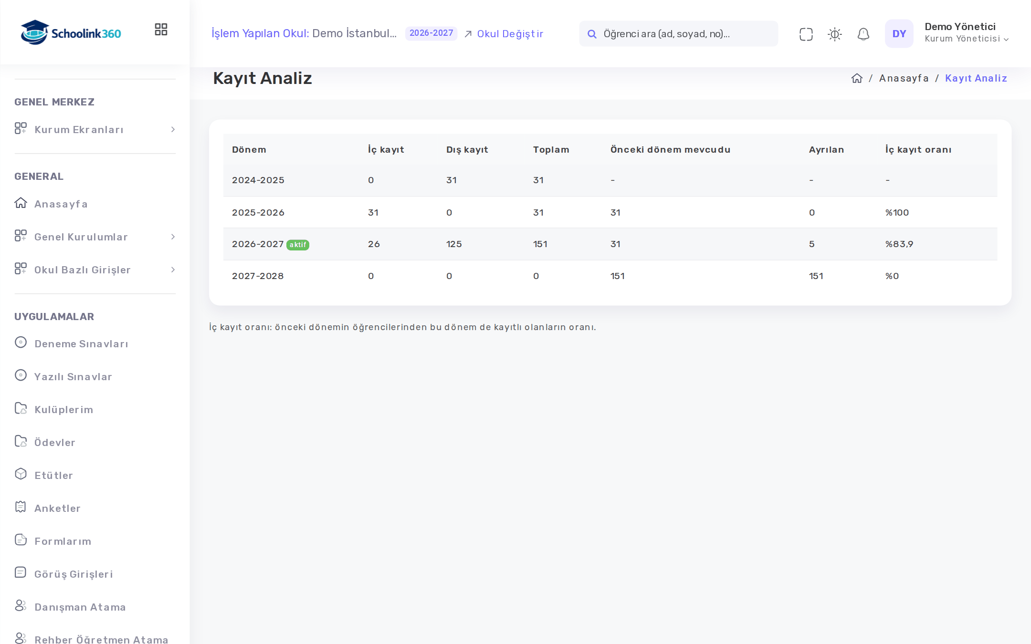Expand the Genel Kurulumlar chevron
This screenshot has width=1031, height=644.
(x=173, y=237)
